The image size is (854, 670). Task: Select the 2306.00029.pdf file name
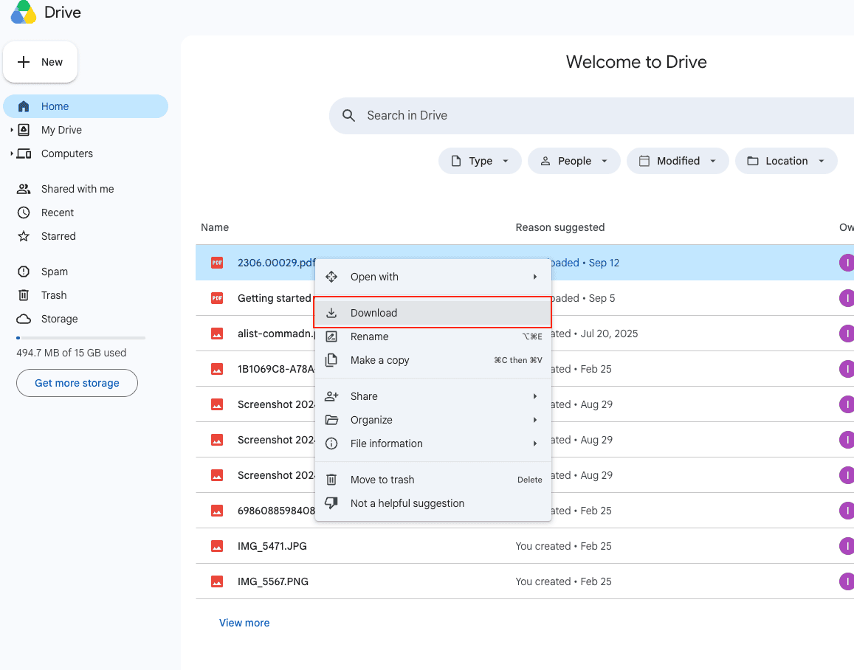click(276, 263)
